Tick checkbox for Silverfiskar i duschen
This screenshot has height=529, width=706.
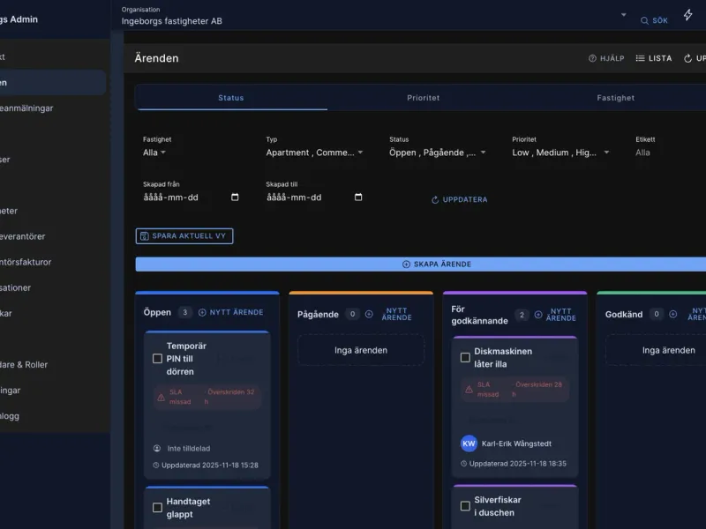pyautogui.click(x=465, y=506)
